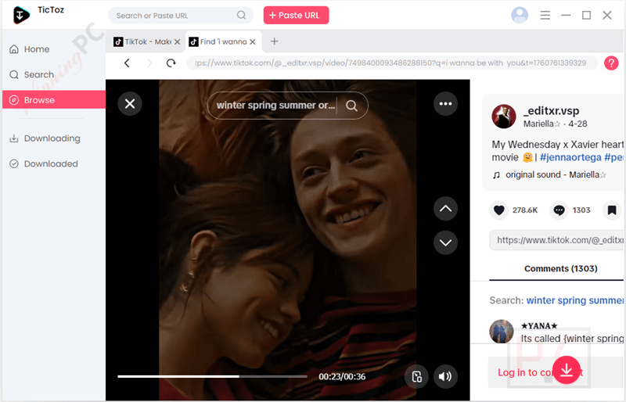Screen dimensions: 626x402
Task: Click the 00:23/00:36 time display
Action: pyautogui.click(x=342, y=376)
